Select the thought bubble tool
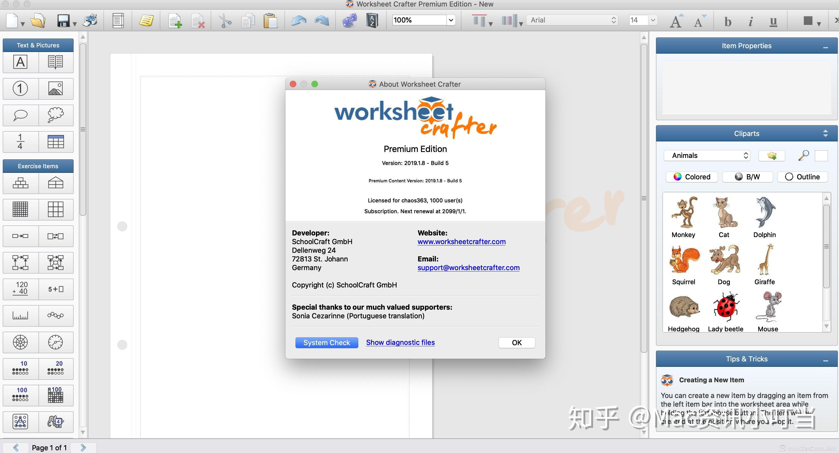839x453 pixels. pyautogui.click(x=56, y=115)
